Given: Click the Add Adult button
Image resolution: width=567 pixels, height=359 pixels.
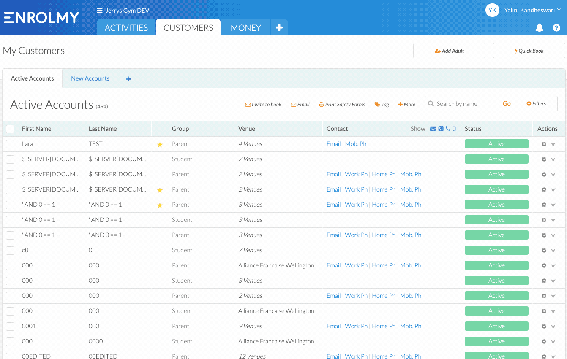Looking at the screenshot, I should coord(449,51).
